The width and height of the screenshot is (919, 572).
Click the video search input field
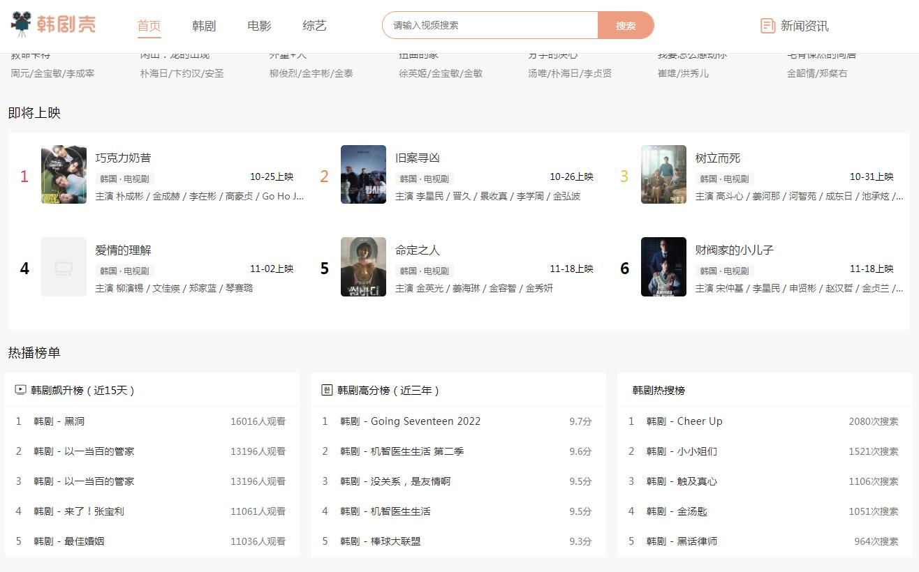489,24
